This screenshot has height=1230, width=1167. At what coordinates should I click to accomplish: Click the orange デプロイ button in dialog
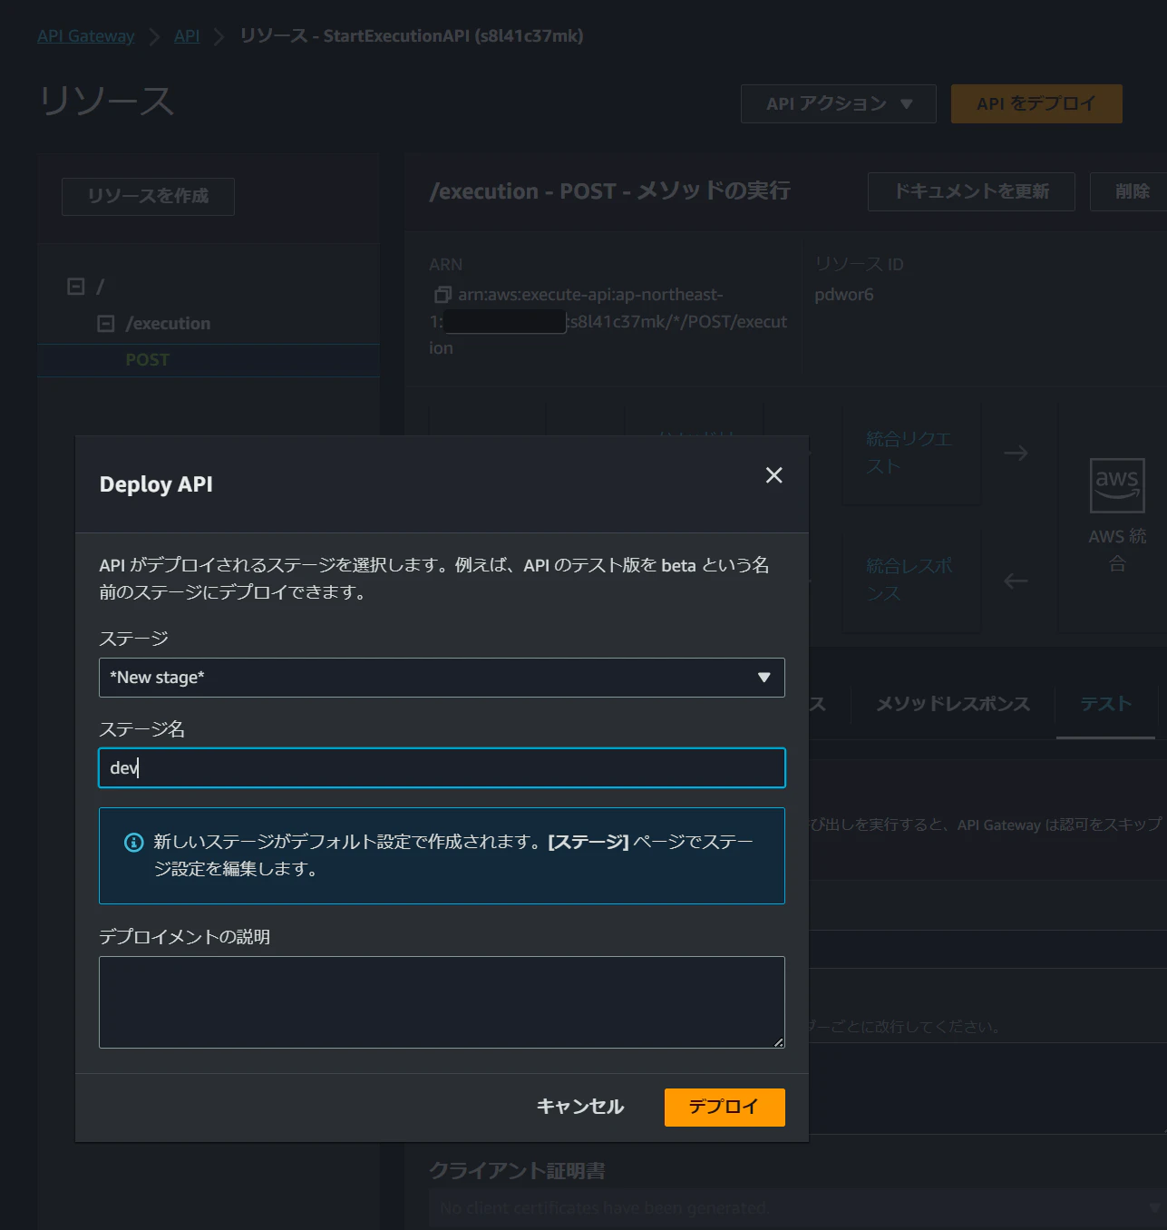coord(725,1107)
